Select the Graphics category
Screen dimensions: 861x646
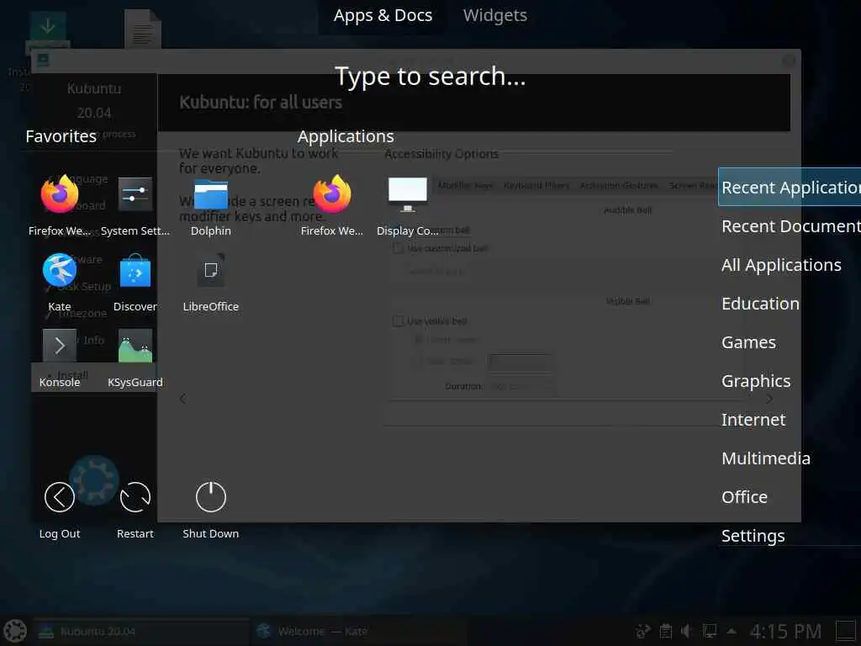756,381
